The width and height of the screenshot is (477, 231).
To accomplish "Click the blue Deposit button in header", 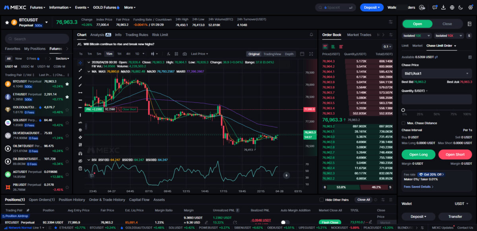I will (x=372, y=7).
